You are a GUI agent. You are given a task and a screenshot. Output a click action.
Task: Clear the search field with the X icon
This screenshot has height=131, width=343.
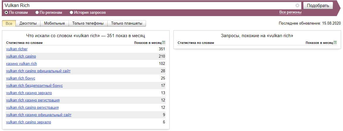297,6
